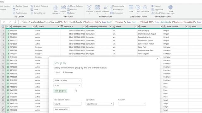This screenshot has height=113, width=202.
Task: Click row number 12 header
Action: tap(3, 67)
